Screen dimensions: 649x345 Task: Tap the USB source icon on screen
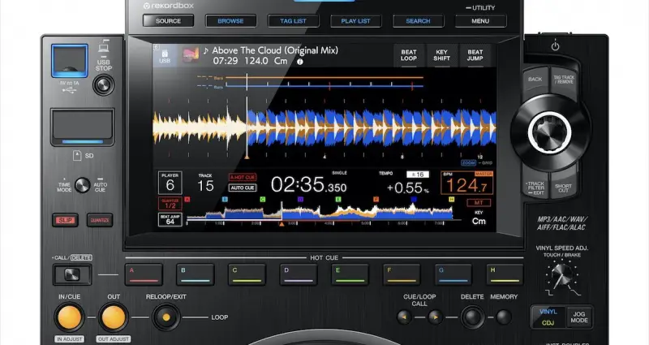tap(165, 55)
